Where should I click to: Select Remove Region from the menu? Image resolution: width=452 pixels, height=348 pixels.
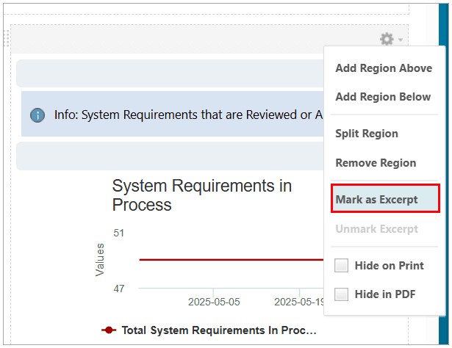(376, 163)
